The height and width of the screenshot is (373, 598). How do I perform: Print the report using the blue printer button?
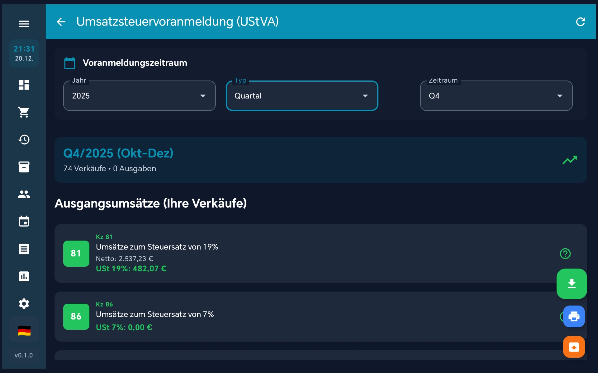574,316
